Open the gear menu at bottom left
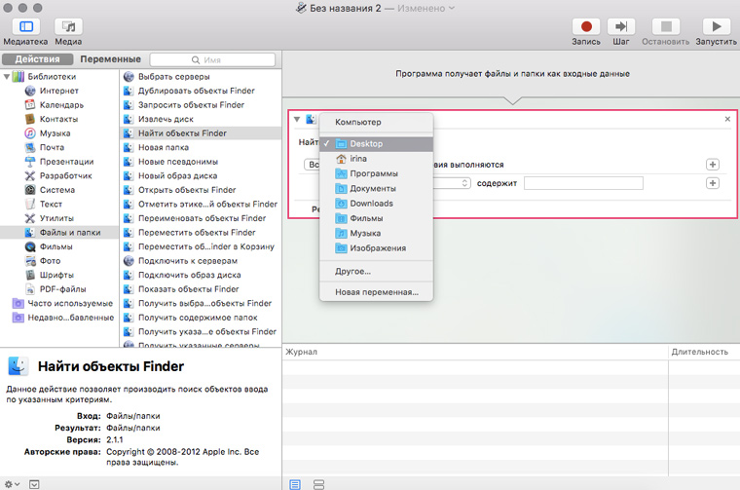740x490 pixels. (12, 483)
